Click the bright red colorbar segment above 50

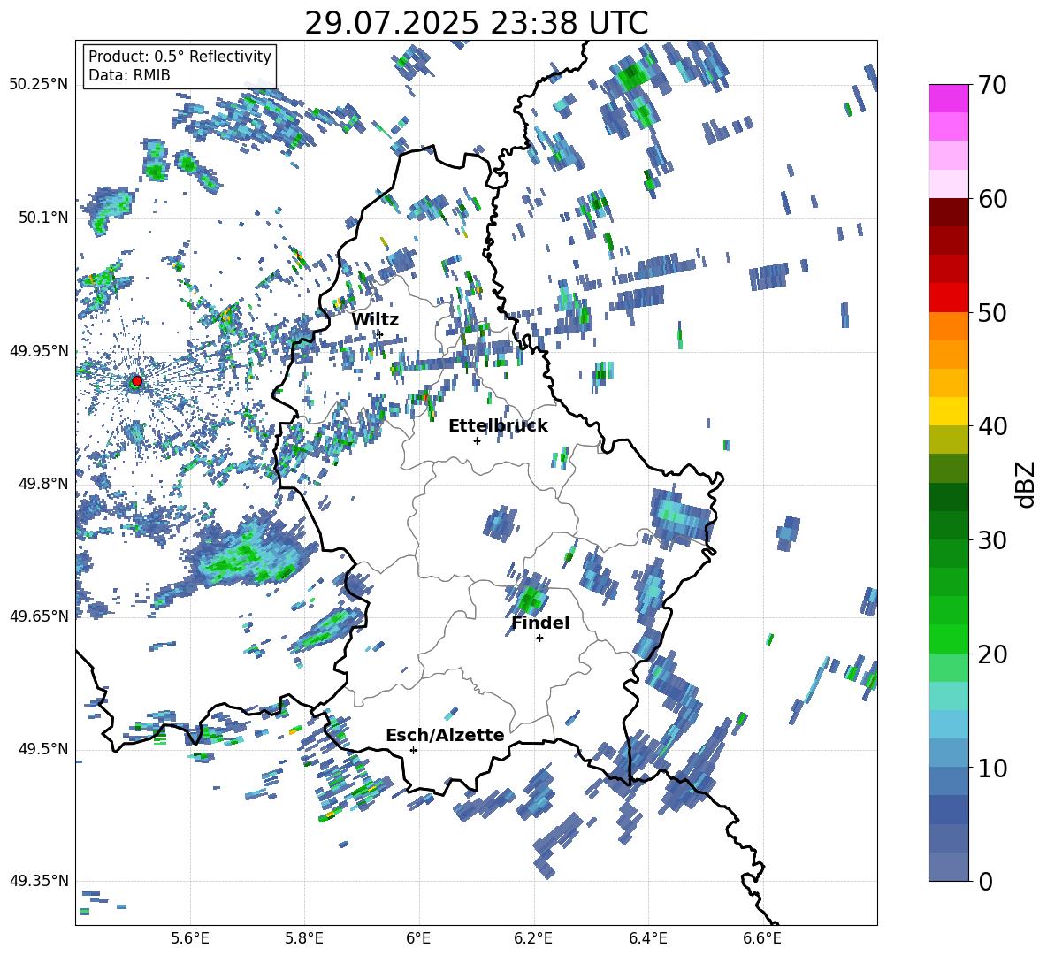(948, 298)
